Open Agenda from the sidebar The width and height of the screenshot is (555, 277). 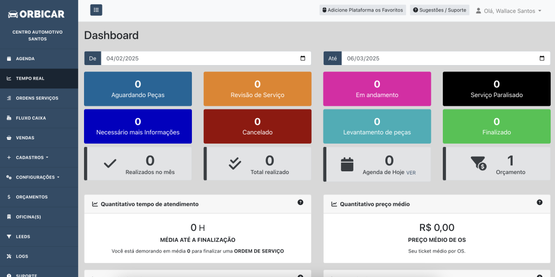(x=25, y=59)
